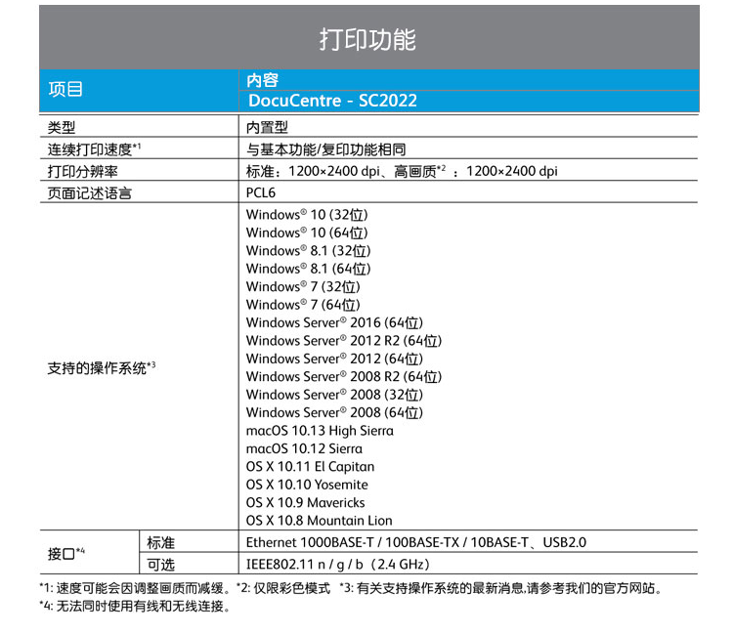The image size is (733, 635).
Task: Select the OS X 10.9 Mavericks entry
Action: tap(306, 503)
